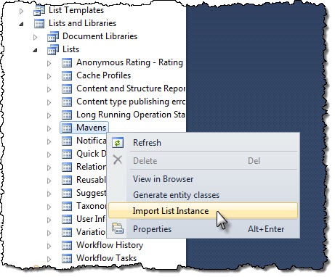Click the Workflow Tasks list icon
335x277 pixels.
tap(67, 258)
